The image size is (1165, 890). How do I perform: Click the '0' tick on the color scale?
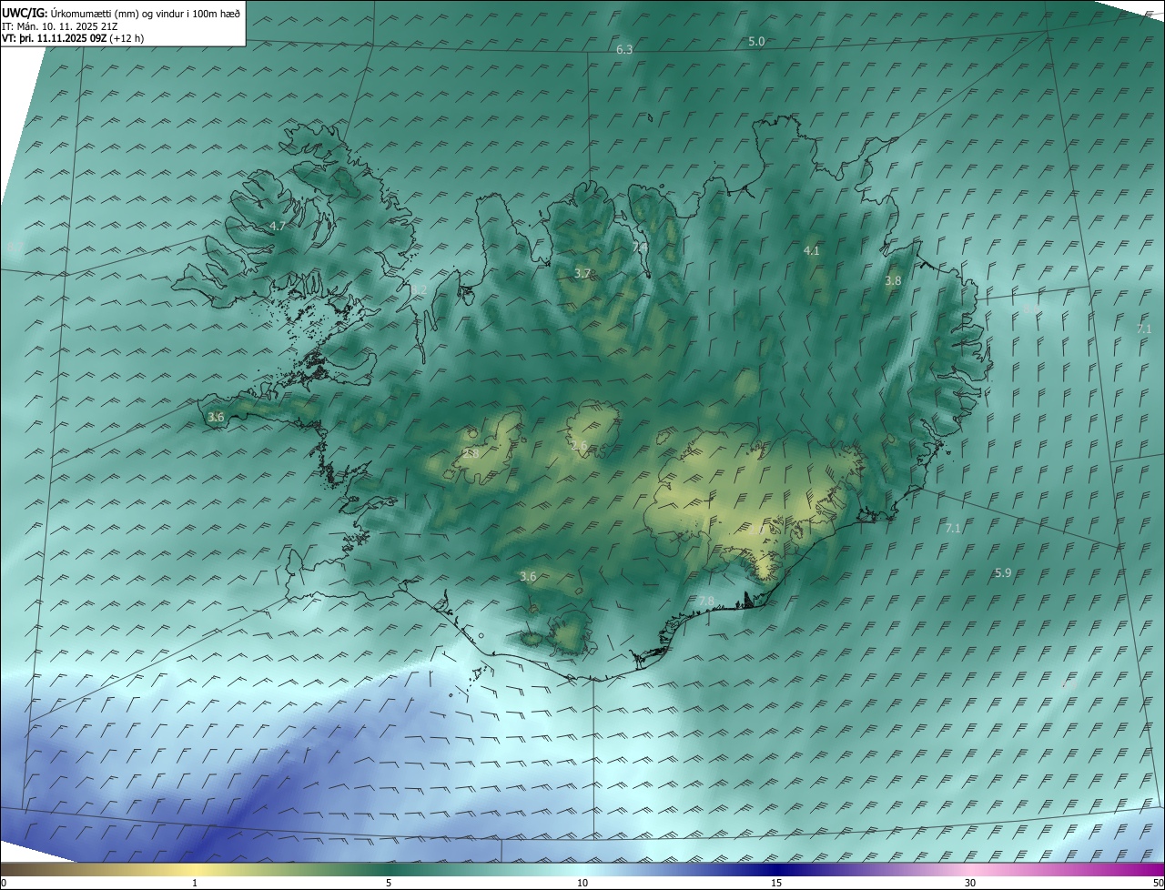click(x=4, y=883)
